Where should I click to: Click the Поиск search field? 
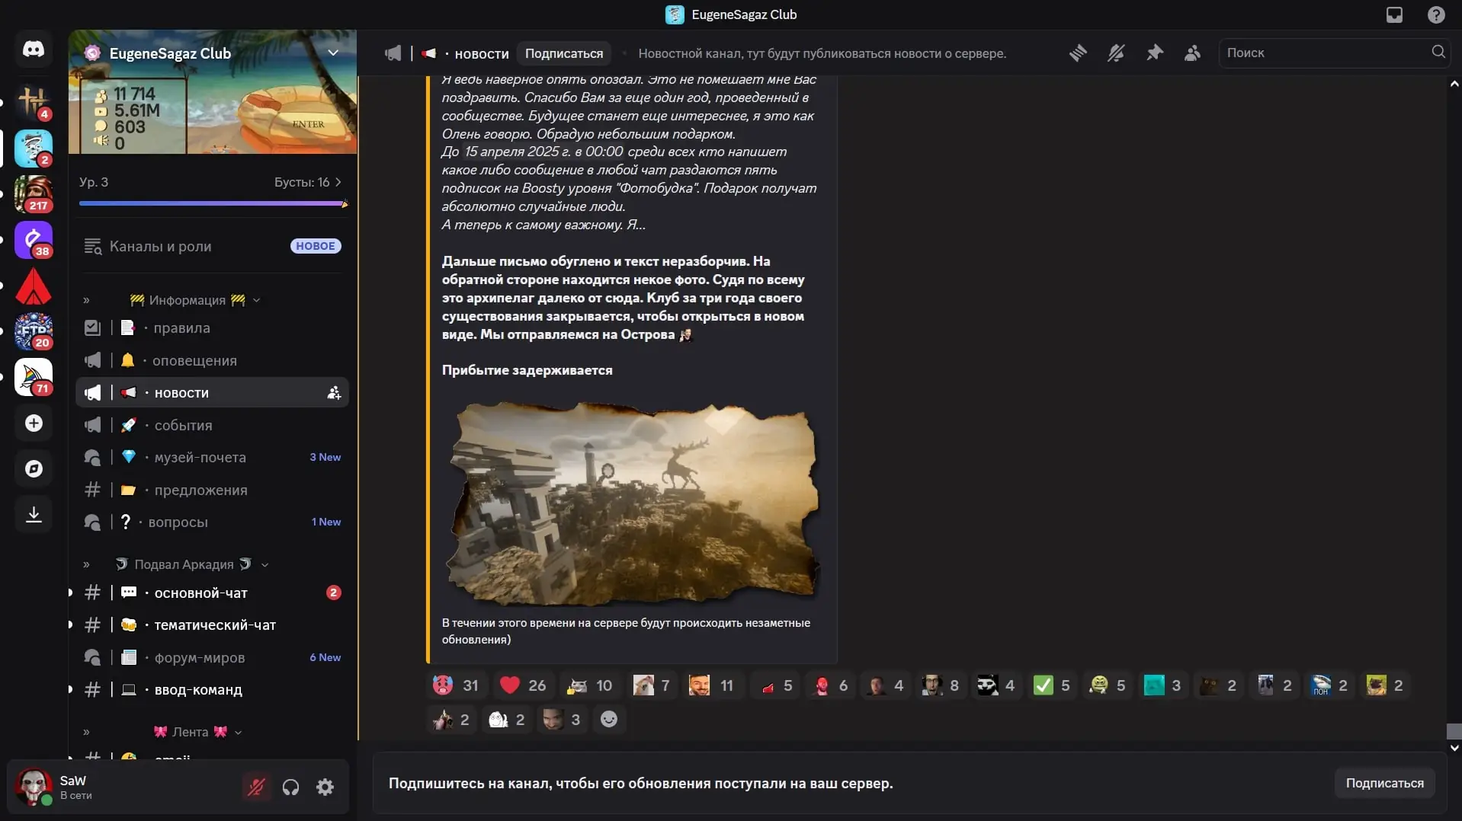point(1325,53)
